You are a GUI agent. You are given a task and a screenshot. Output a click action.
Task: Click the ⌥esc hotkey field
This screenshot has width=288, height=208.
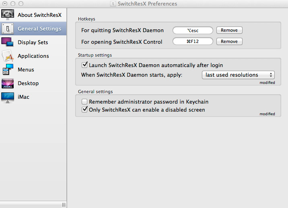pos(193,30)
